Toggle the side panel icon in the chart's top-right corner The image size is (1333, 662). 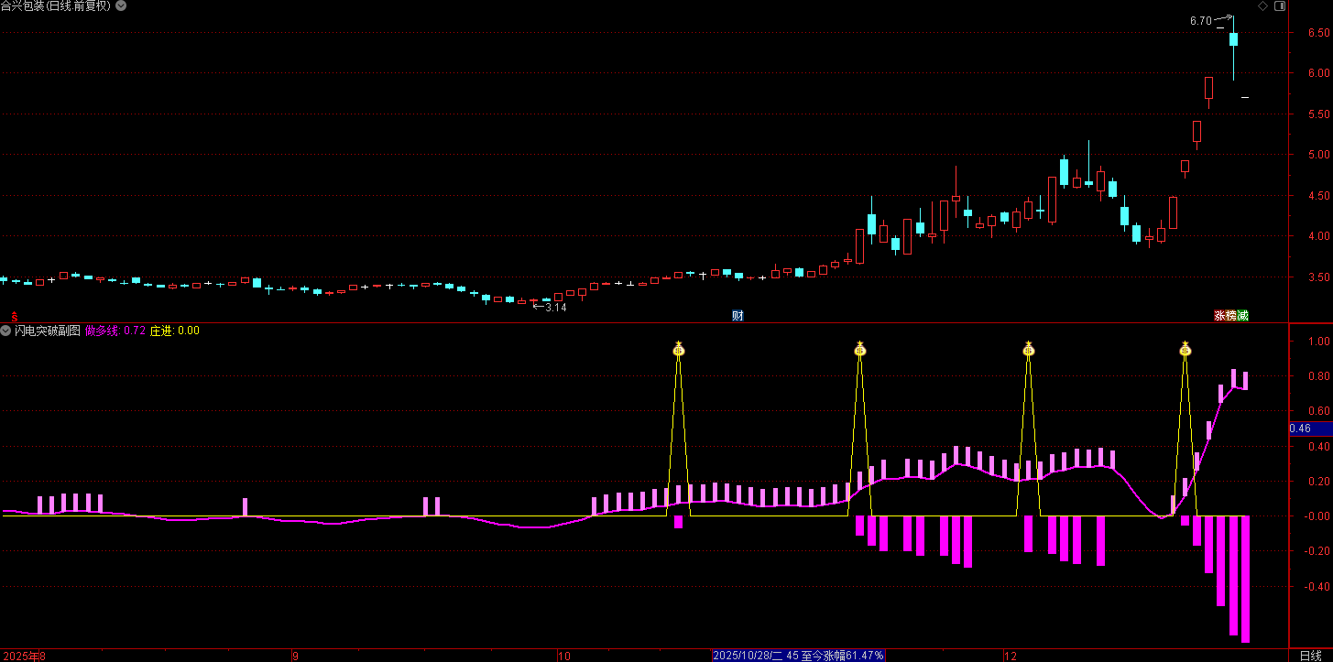(x=1279, y=6)
